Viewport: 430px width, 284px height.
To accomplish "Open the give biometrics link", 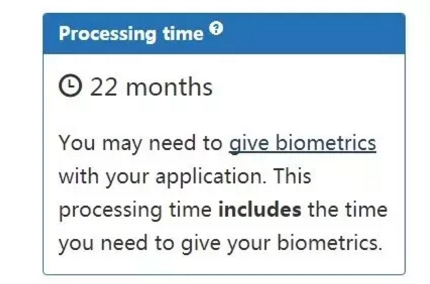I will click(302, 143).
